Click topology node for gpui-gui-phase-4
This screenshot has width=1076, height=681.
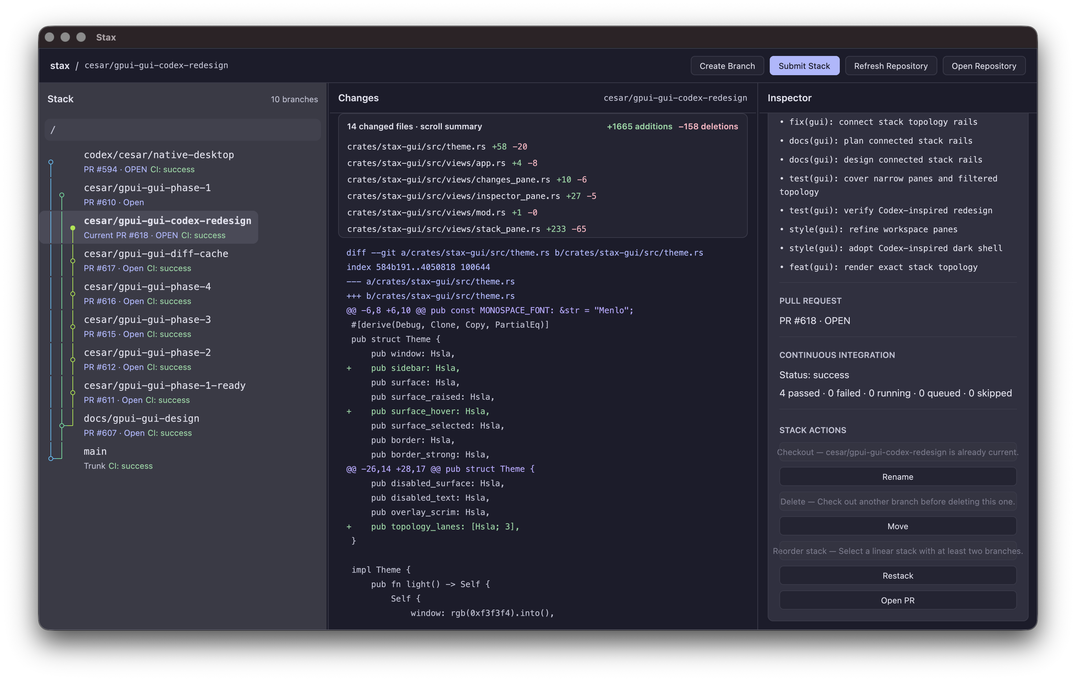click(x=73, y=293)
